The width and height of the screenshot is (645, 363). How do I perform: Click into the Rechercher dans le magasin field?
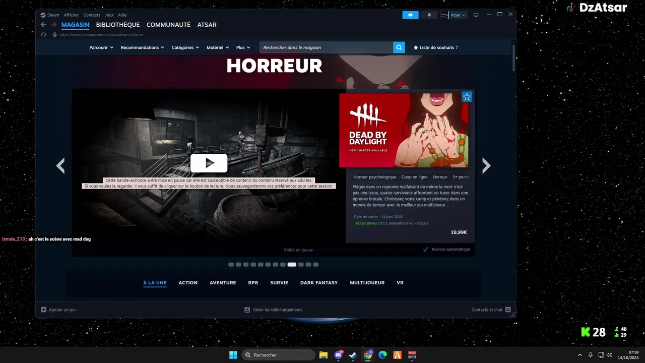pos(327,47)
